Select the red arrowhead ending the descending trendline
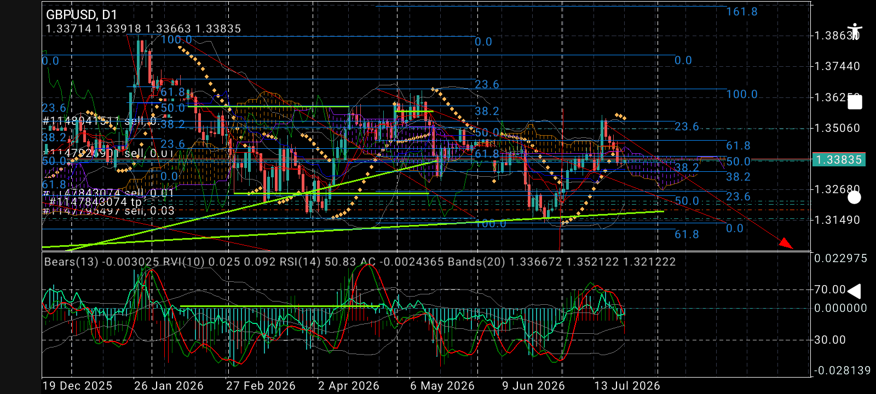 coord(786,243)
